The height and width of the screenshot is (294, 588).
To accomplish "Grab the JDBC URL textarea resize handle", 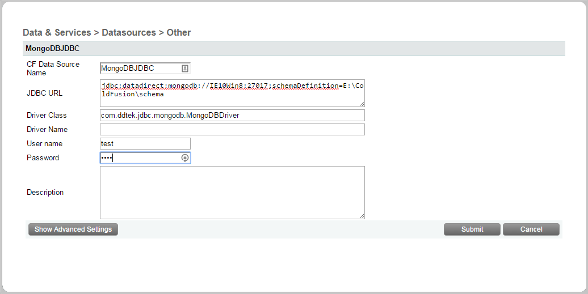I will click(362, 104).
